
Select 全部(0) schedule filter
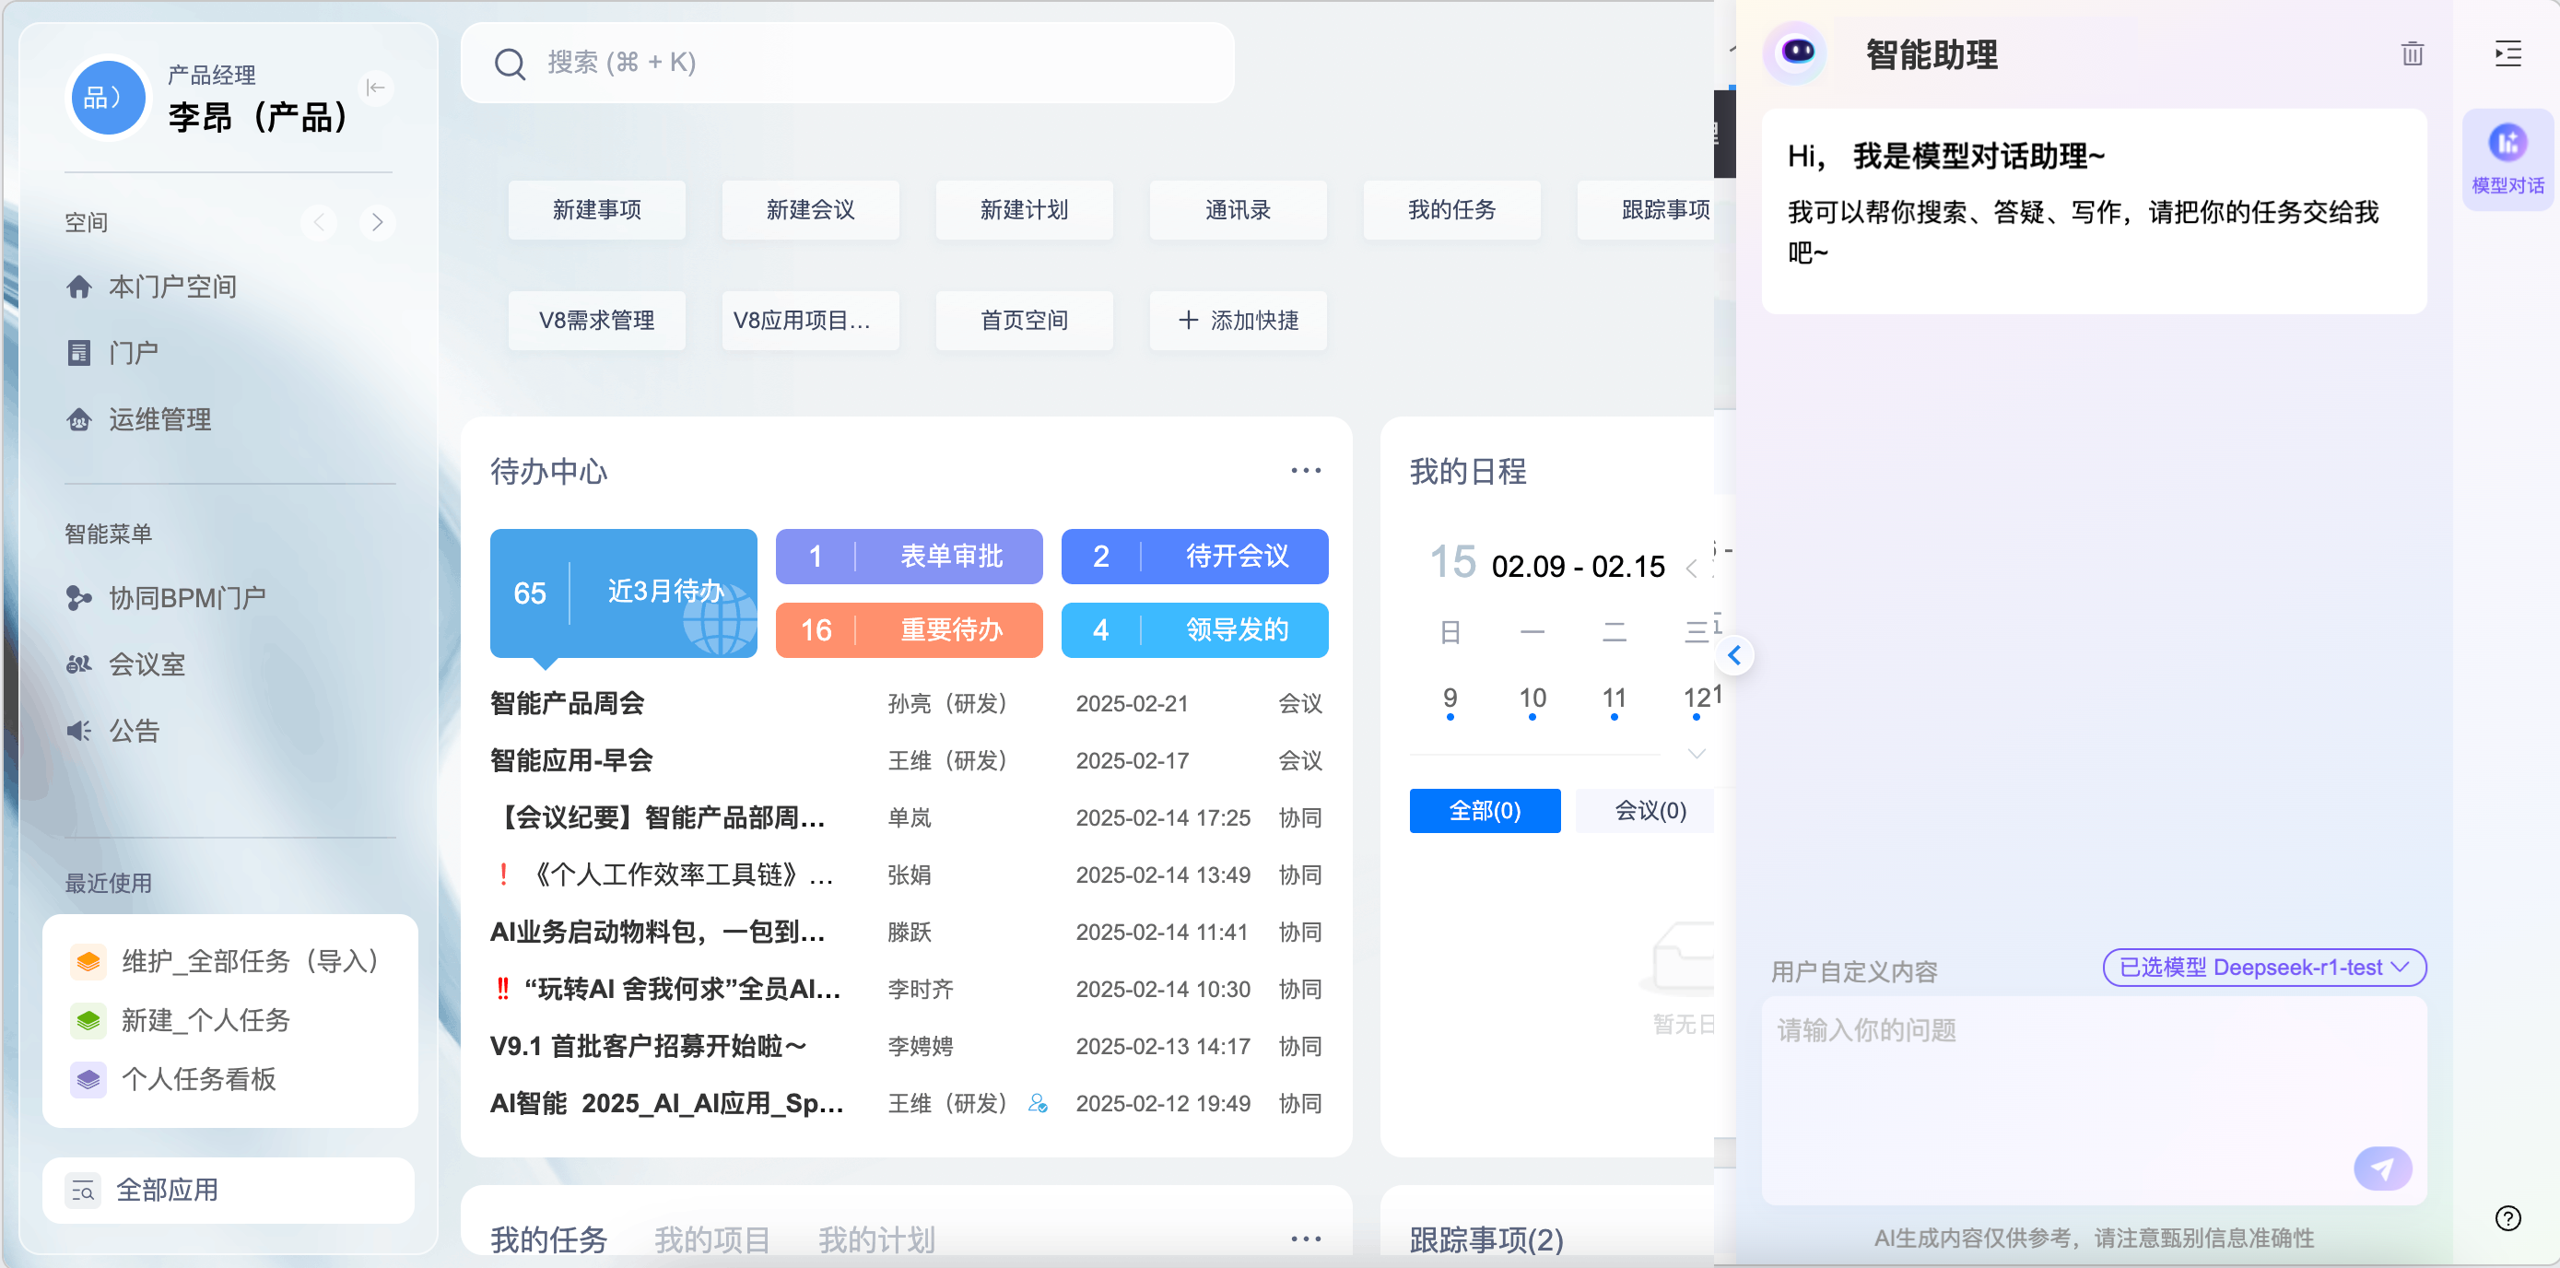1484,811
